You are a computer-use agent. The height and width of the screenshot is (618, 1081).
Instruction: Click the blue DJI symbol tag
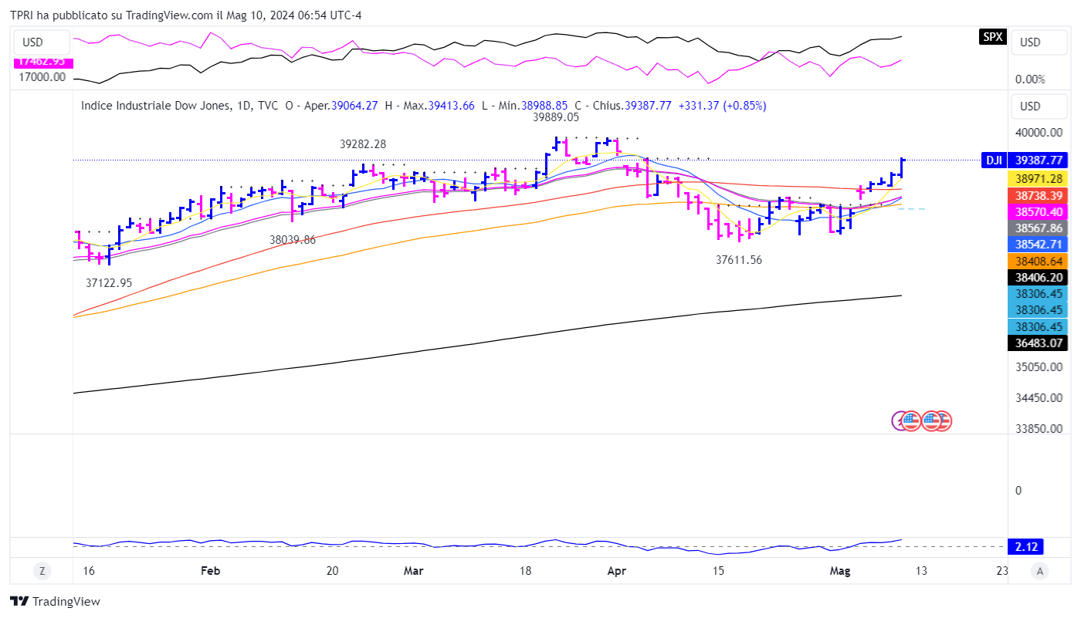coord(994,160)
